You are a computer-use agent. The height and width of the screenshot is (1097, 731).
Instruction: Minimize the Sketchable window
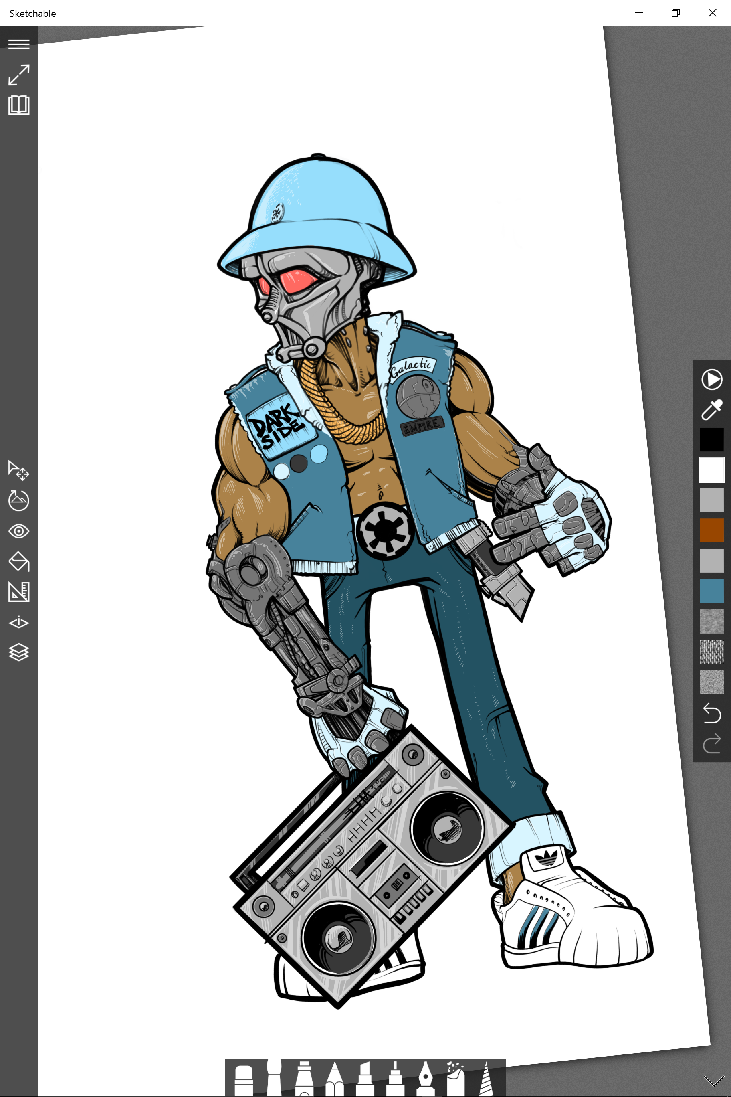point(639,13)
